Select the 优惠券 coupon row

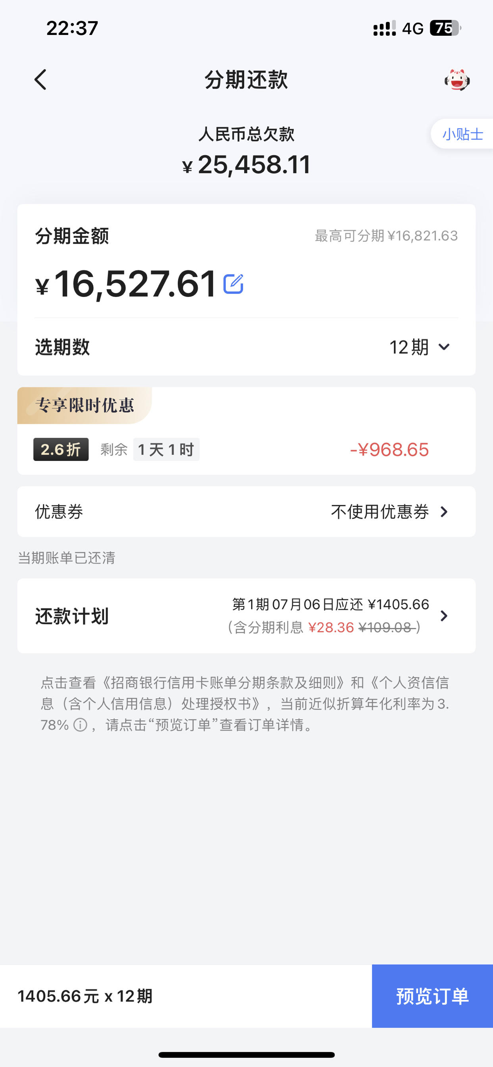pyautogui.click(x=246, y=512)
